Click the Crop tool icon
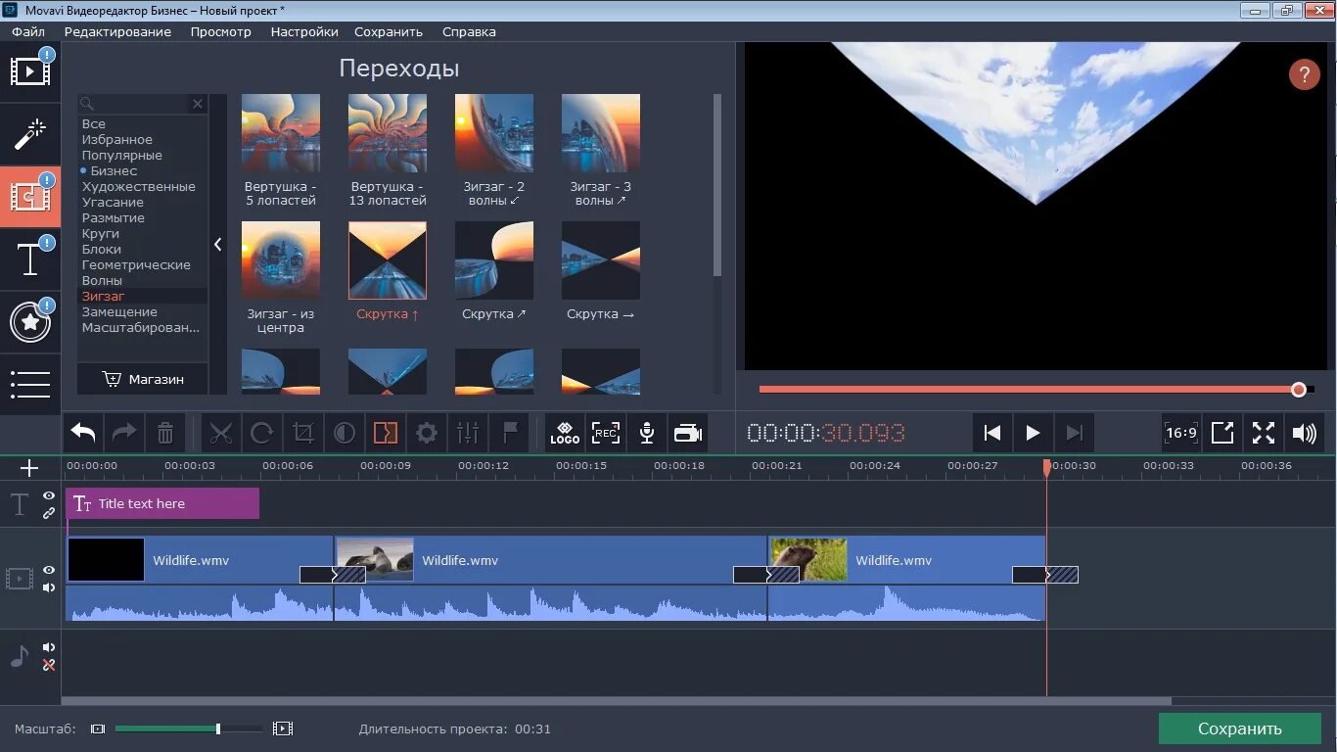 coord(303,433)
